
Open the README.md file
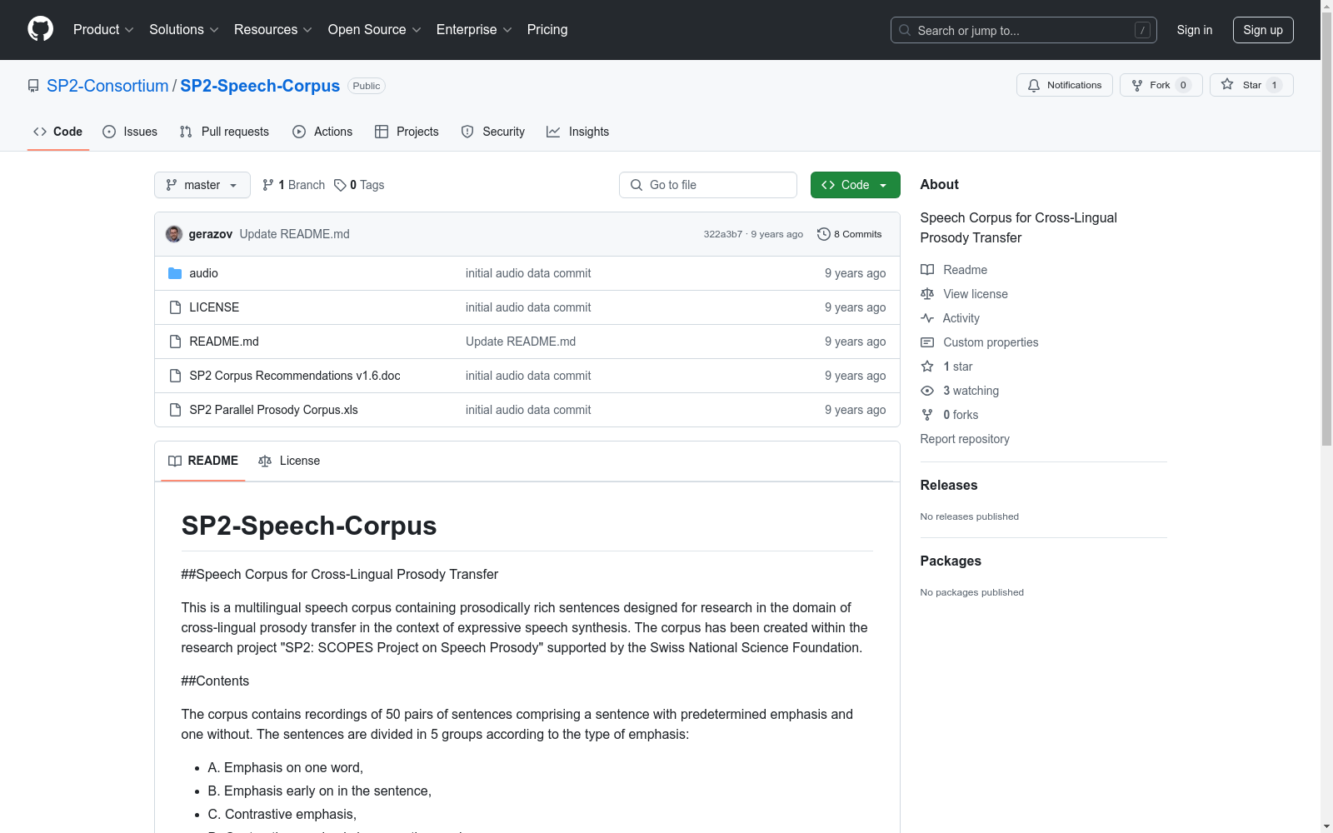[x=224, y=342]
